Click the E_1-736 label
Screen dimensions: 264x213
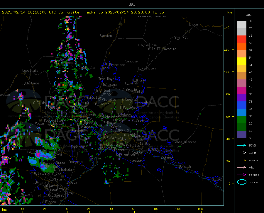pos(181,38)
